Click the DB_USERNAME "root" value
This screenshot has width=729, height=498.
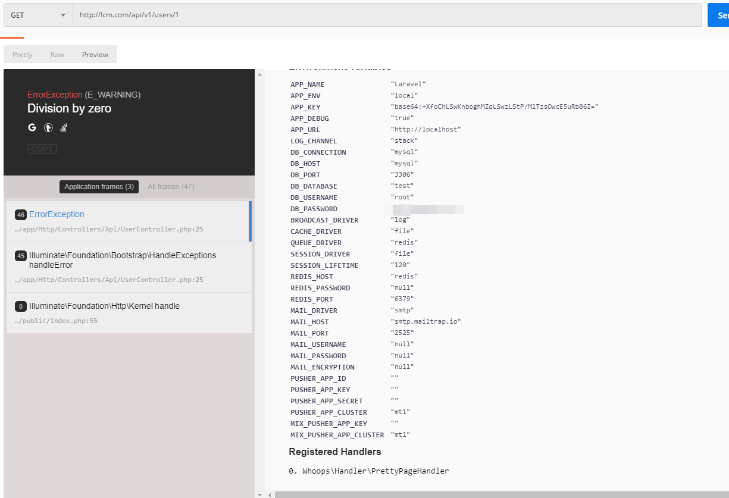pos(402,198)
